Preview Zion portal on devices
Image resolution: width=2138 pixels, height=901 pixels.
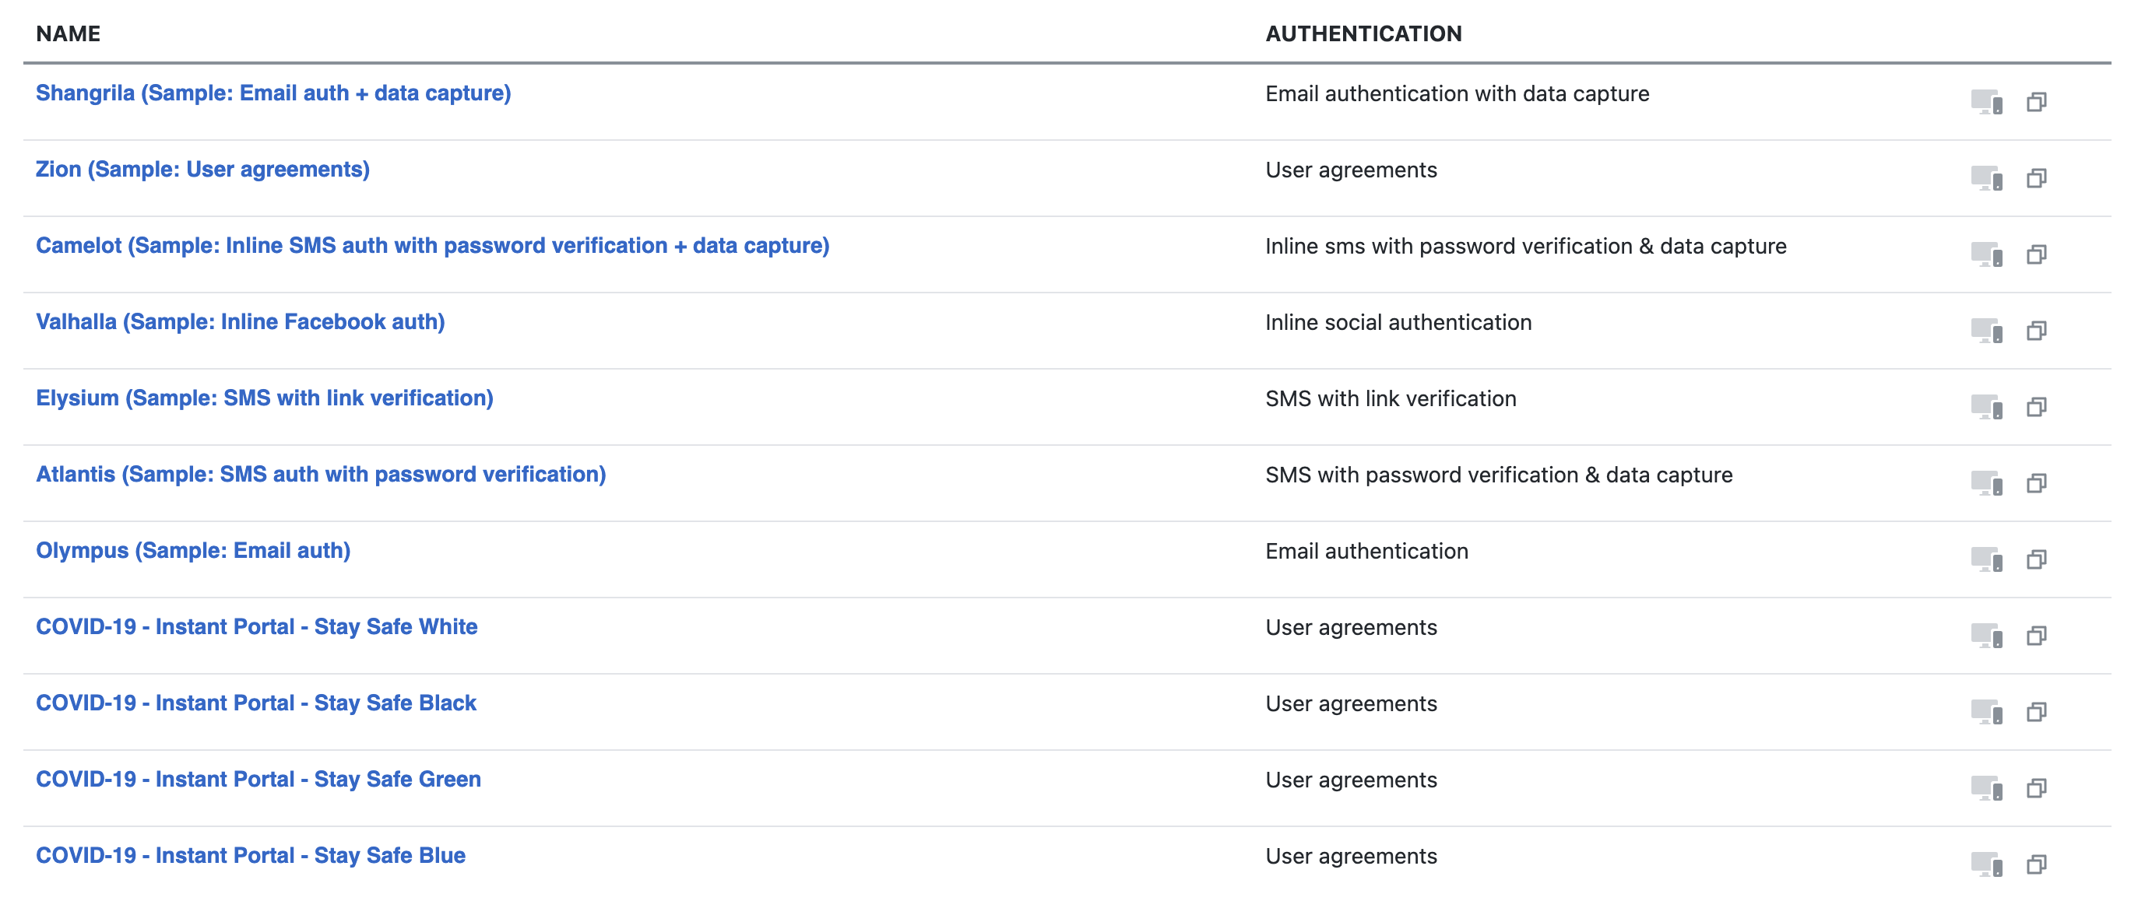click(1986, 178)
